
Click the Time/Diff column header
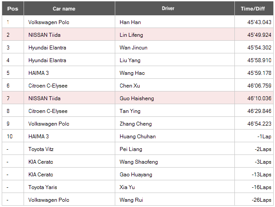[254, 8]
